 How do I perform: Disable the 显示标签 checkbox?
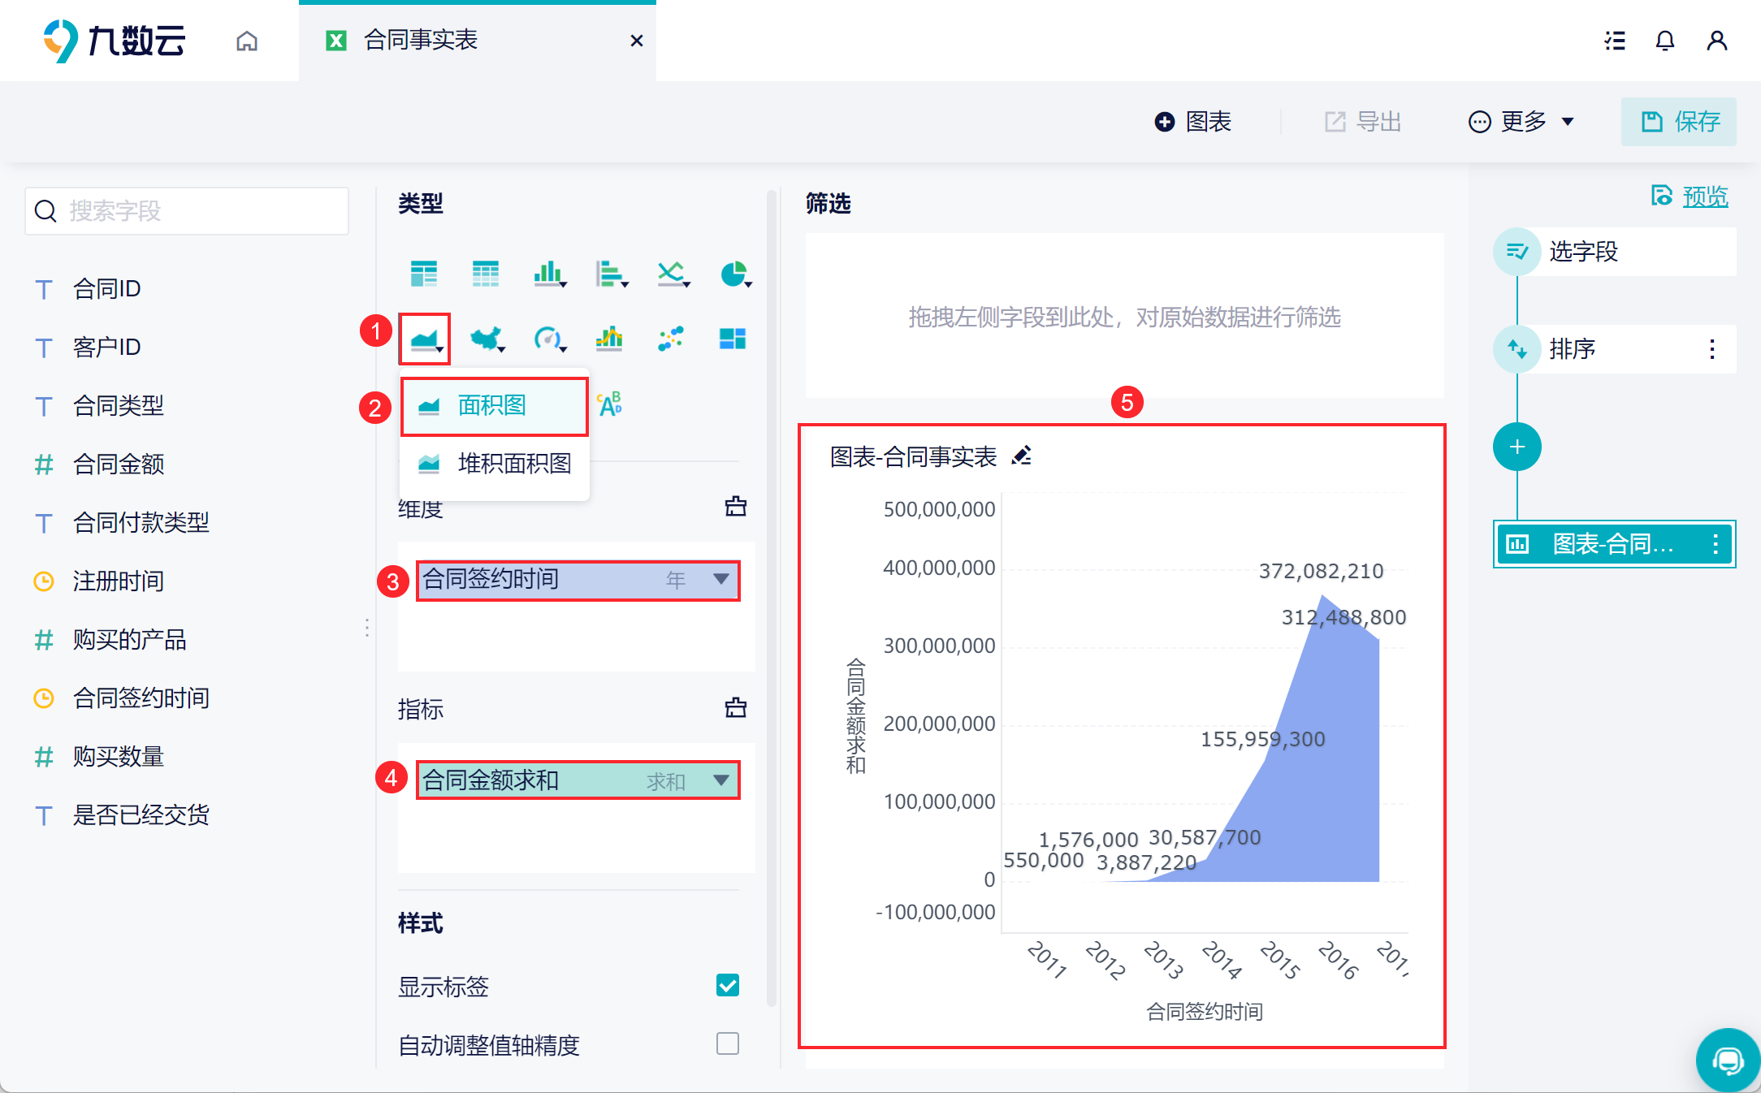(728, 985)
